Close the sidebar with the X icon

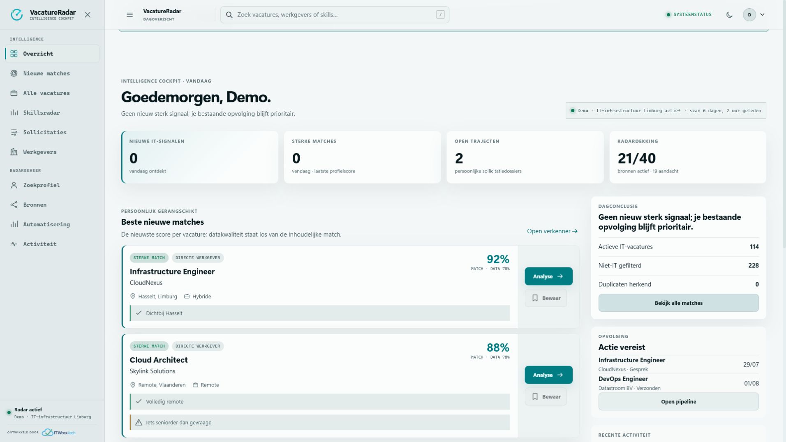88,15
